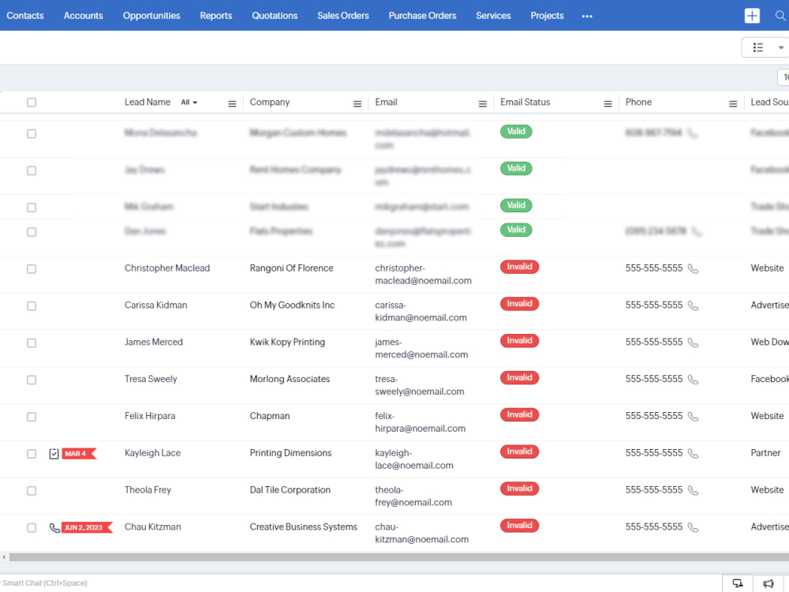Select the Tresa Sweely phone icon
The width and height of the screenshot is (789, 592).
point(694,379)
